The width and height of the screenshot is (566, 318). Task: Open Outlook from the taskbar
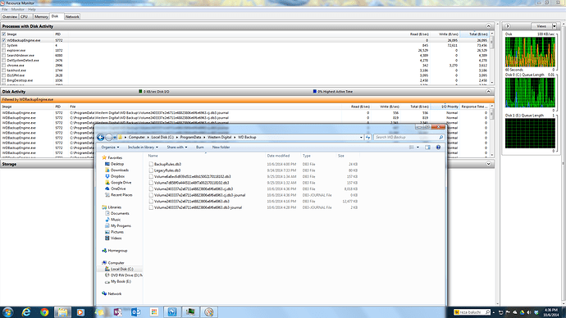(x=135, y=312)
